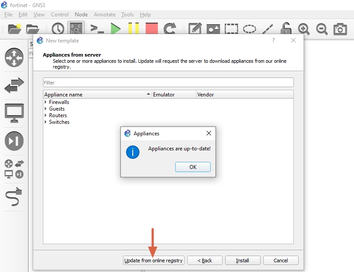Click the appliance Filter field
Image resolution: width=354 pixels, height=272 pixels.
point(168,82)
